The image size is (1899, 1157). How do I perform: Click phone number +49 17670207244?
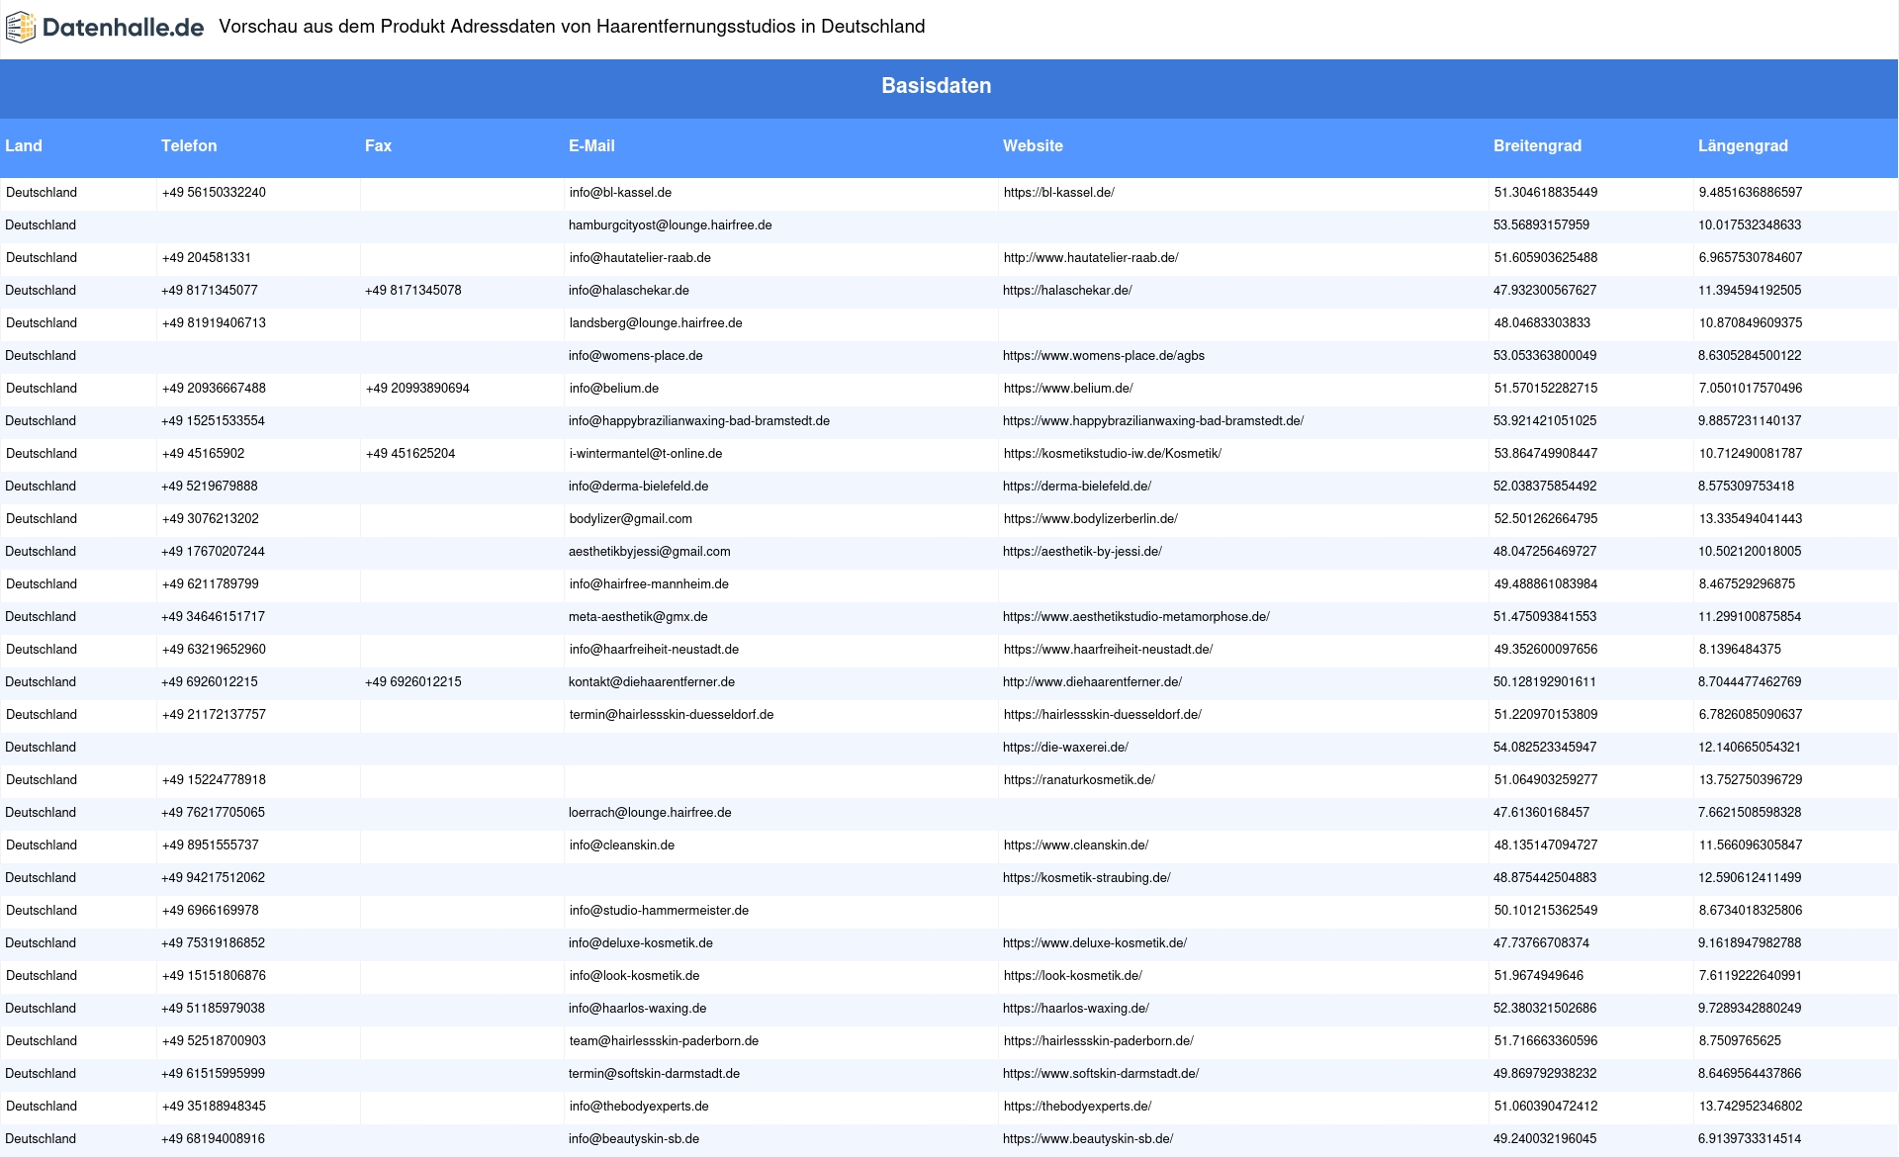tap(213, 552)
